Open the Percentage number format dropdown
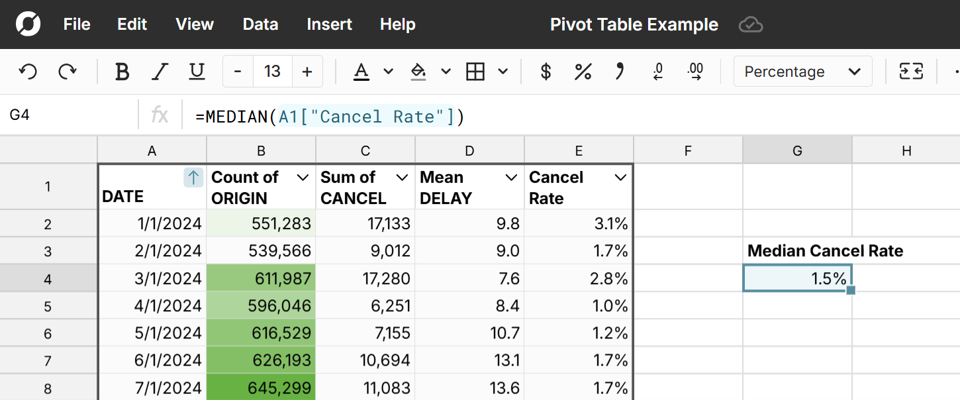Image resolution: width=960 pixels, height=400 pixels. 802,72
